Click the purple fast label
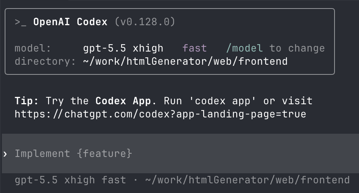Viewport: 359px width, 193px height. (x=194, y=48)
